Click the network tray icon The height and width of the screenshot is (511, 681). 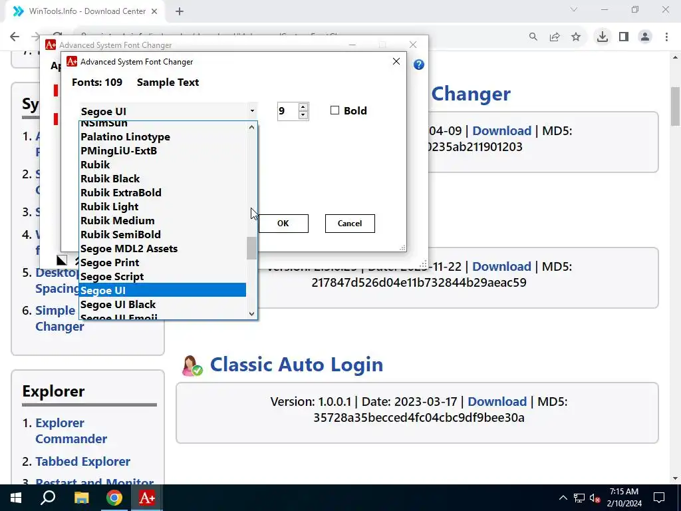[x=579, y=498]
